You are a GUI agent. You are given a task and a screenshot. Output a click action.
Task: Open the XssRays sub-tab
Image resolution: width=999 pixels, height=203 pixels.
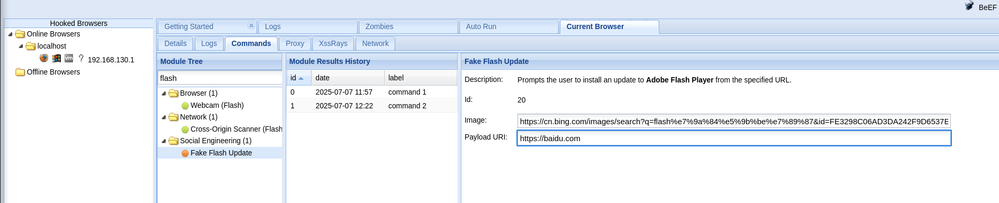tap(333, 43)
